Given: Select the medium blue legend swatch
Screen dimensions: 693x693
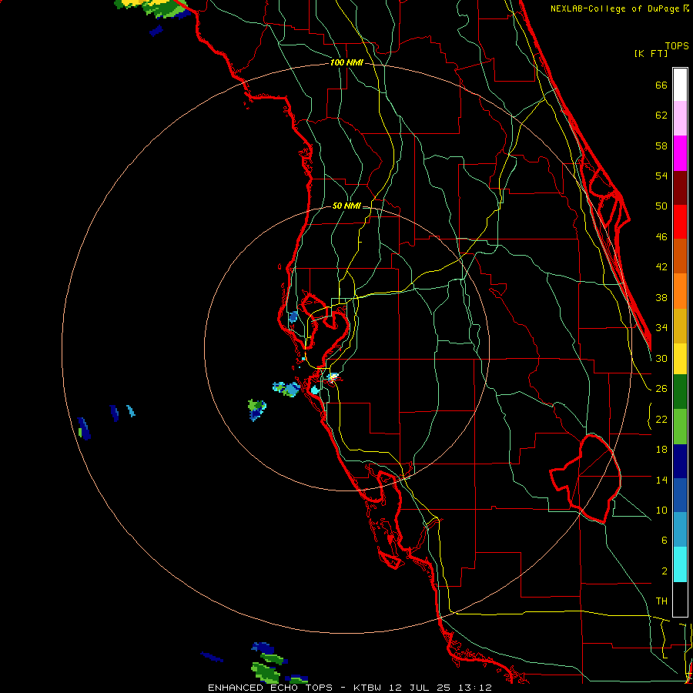Looking at the screenshot, I should [x=680, y=495].
